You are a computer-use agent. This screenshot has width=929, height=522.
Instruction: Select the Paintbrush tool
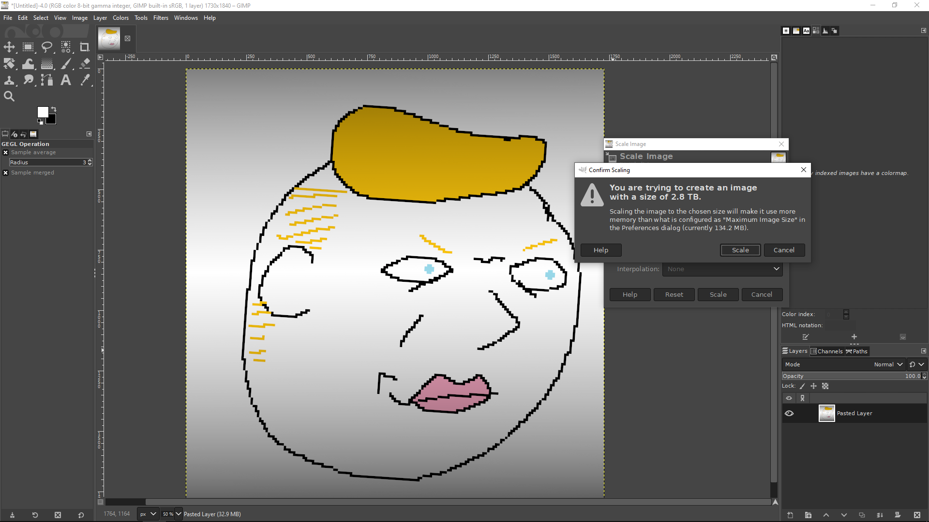click(66, 64)
